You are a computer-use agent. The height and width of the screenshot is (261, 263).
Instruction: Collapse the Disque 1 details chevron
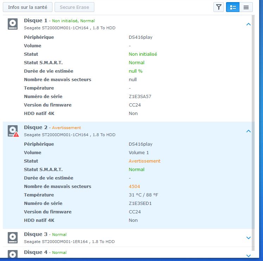pos(249,24)
